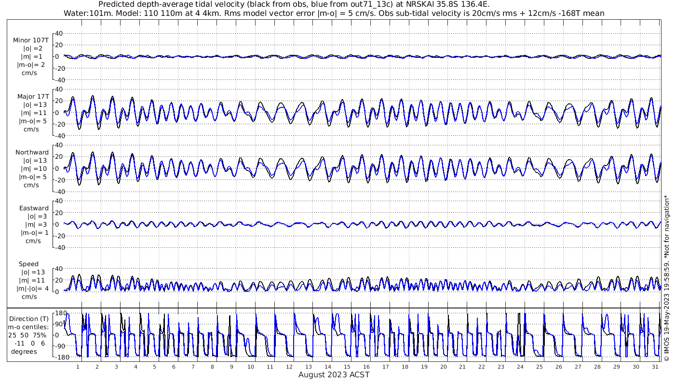675x385 pixels.
Task: Click day 25 tick on the time axis
Action: pos(539,367)
